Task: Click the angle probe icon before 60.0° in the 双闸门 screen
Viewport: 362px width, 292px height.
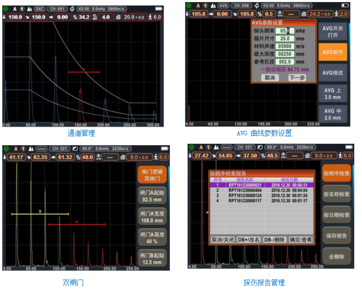Action: (75, 149)
